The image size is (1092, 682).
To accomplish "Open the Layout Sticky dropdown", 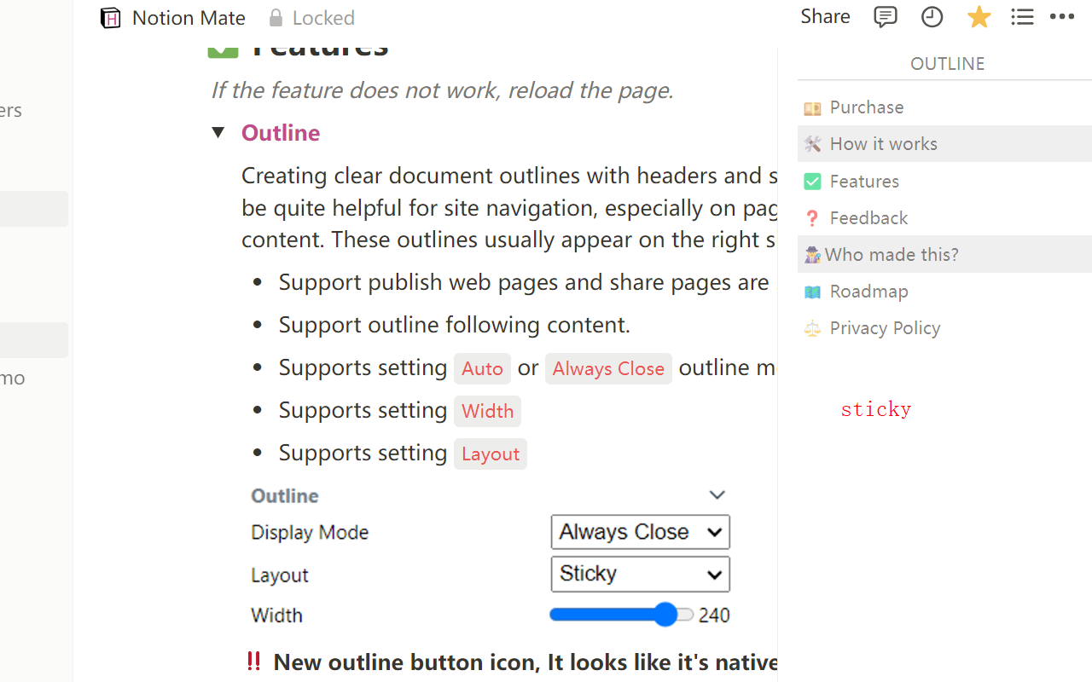I will [640, 574].
